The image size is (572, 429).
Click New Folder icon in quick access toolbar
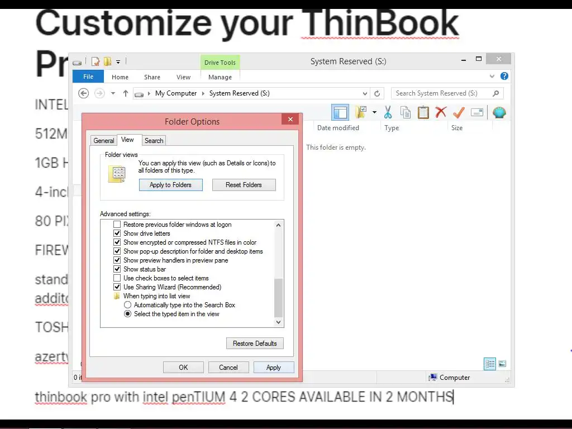click(x=108, y=61)
